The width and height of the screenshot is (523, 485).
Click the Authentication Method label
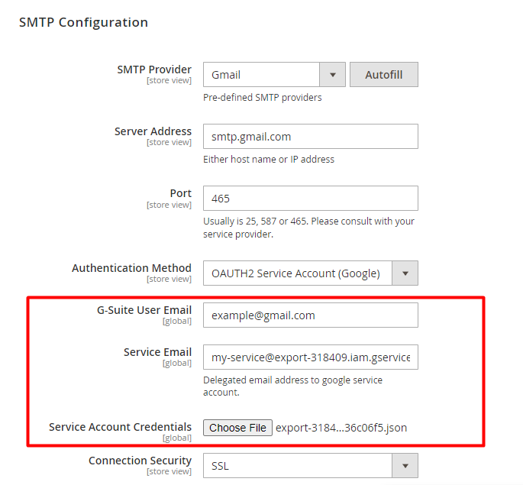tap(131, 268)
